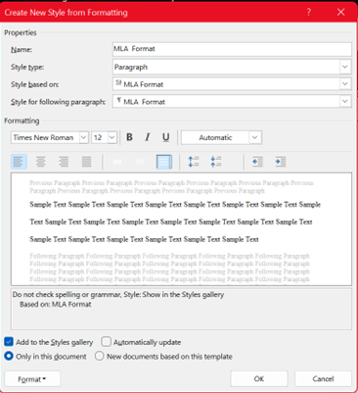
Task: Click the Formatting section heading
Action: click(x=22, y=121)
